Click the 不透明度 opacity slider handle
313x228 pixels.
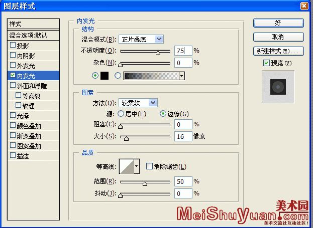[158, 53]
